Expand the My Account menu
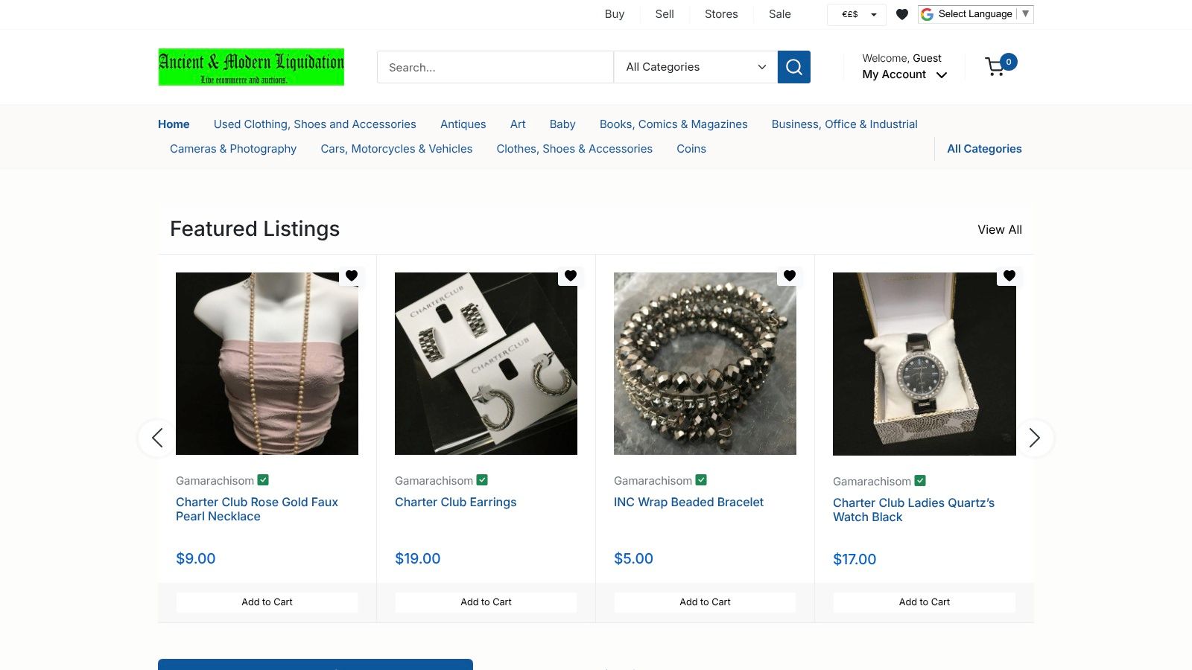1192x670 pixels. pyautogui.click(x=904, y=74)
